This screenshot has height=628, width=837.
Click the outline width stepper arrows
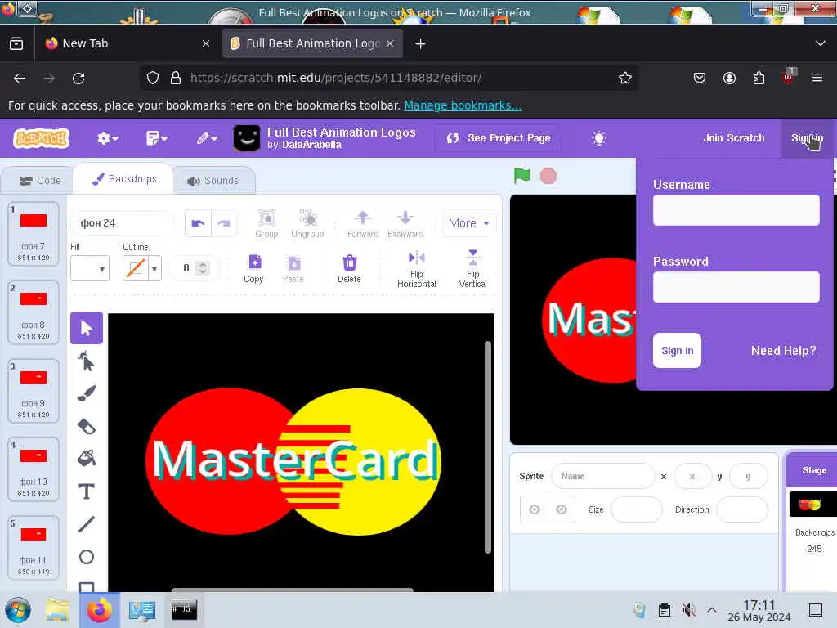[x=203, y=268]
